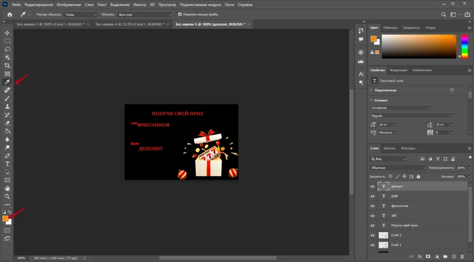The width and height of the screenshot is (474, 262).
Task: Switch to the 'Коррекция' tab
Action: 399,70
